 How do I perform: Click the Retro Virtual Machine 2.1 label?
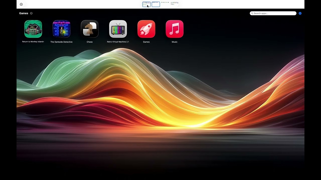pos(118,42)
